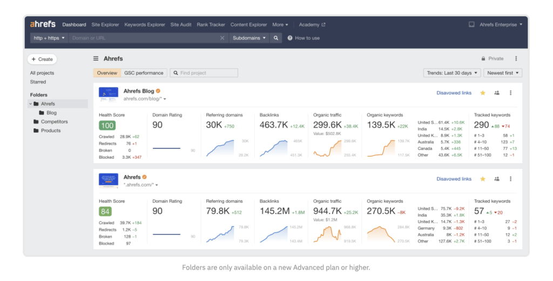
Task: Click the search magnifier button in the URL bar
Action: pyautogui.click(x=276, y=38)
